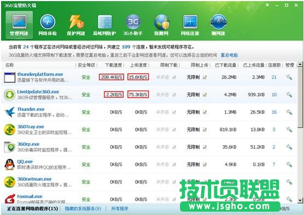This screenshot has height=215, width=304.
Task: Click the magnifier manage icon for Thunder.exe
Action: tap(289, 112)
